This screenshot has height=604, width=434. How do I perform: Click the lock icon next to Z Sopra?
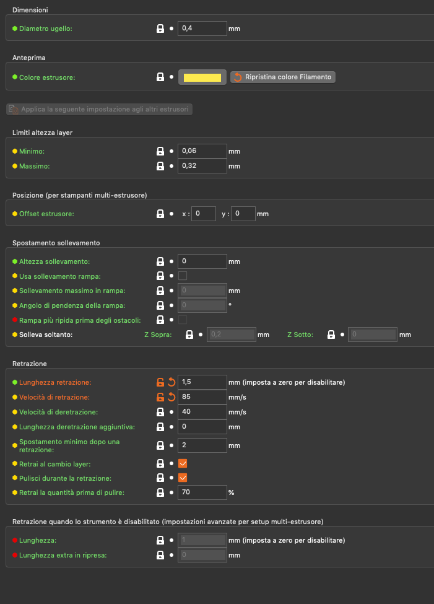[191, 335]
